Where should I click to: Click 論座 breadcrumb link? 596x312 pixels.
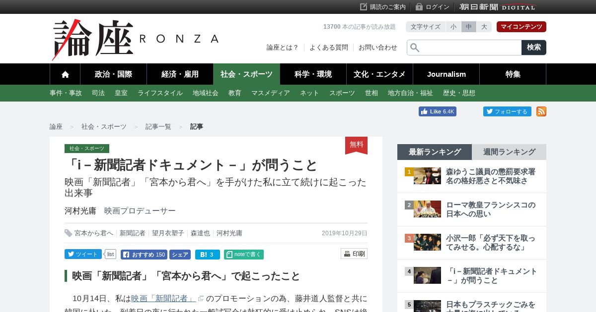coord(56,127)
